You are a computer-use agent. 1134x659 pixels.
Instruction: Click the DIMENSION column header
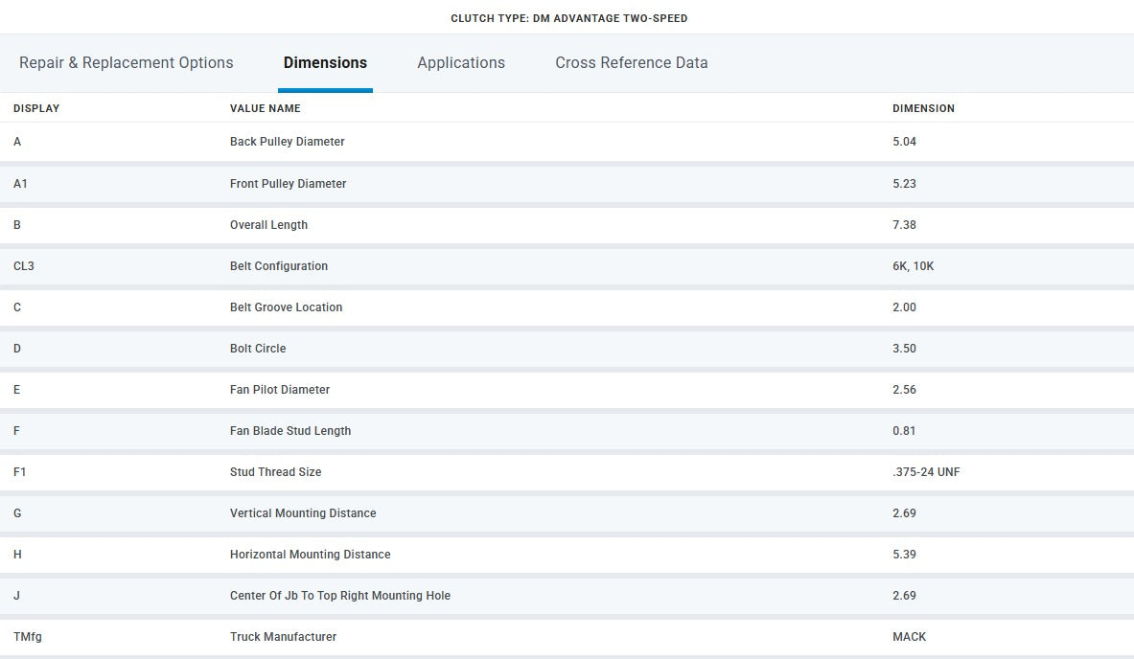pyautogui.click(x=923, y=108)
